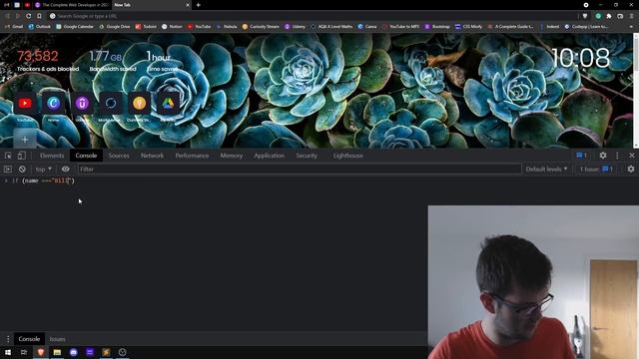Open console settings gear below the tabs
This screenshot has height=359, width=639.
pos(631,169)
